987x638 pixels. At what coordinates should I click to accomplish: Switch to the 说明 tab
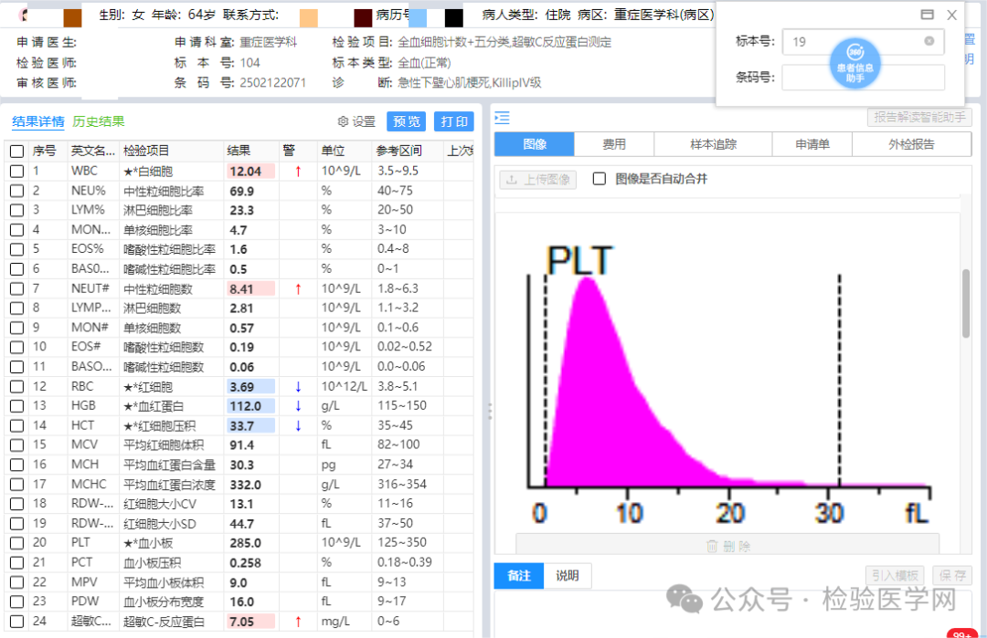click(x=568, y=576)
